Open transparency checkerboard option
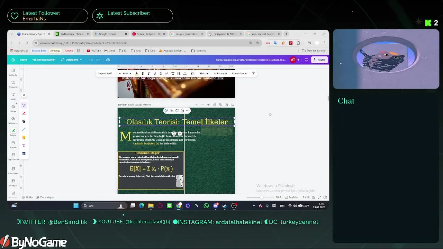Screen dimensions: 443x249 coord(193,73)
